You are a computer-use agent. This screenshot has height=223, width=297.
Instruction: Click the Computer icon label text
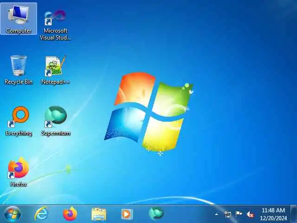click(19, 31)
